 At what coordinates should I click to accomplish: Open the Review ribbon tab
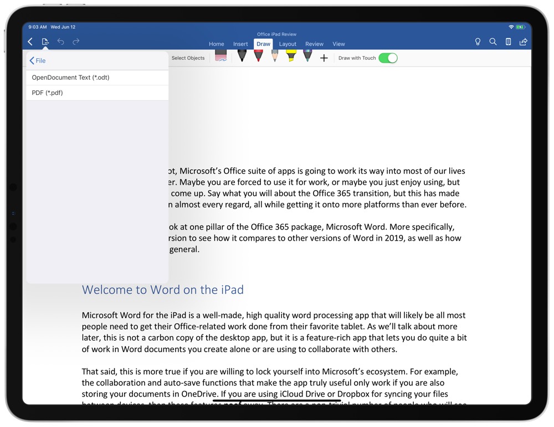click(x=314, y=44)
